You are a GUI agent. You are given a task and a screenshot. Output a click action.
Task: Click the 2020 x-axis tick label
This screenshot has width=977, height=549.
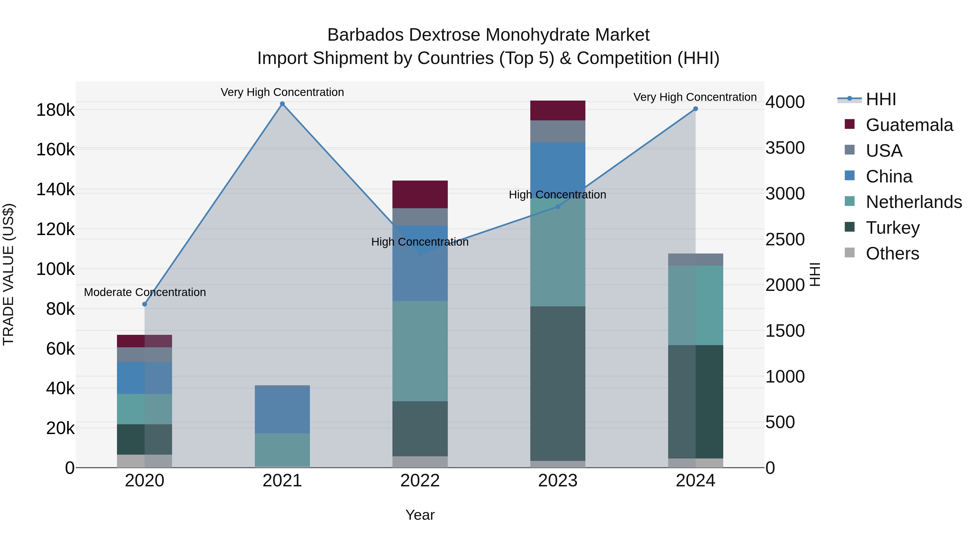point(144,481)
